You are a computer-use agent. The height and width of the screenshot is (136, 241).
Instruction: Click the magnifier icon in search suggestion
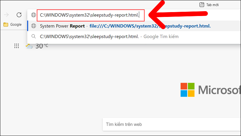33,36
